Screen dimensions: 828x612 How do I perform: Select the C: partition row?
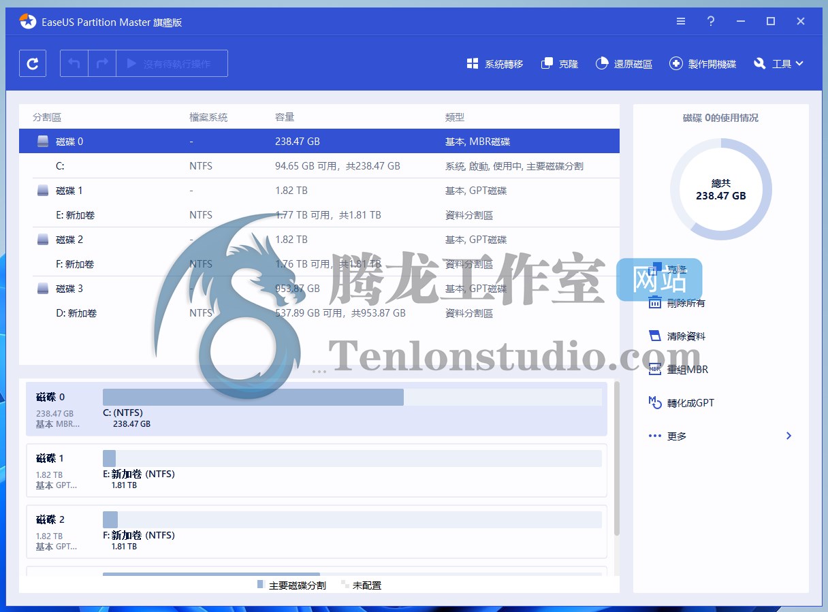coord(319,166)
